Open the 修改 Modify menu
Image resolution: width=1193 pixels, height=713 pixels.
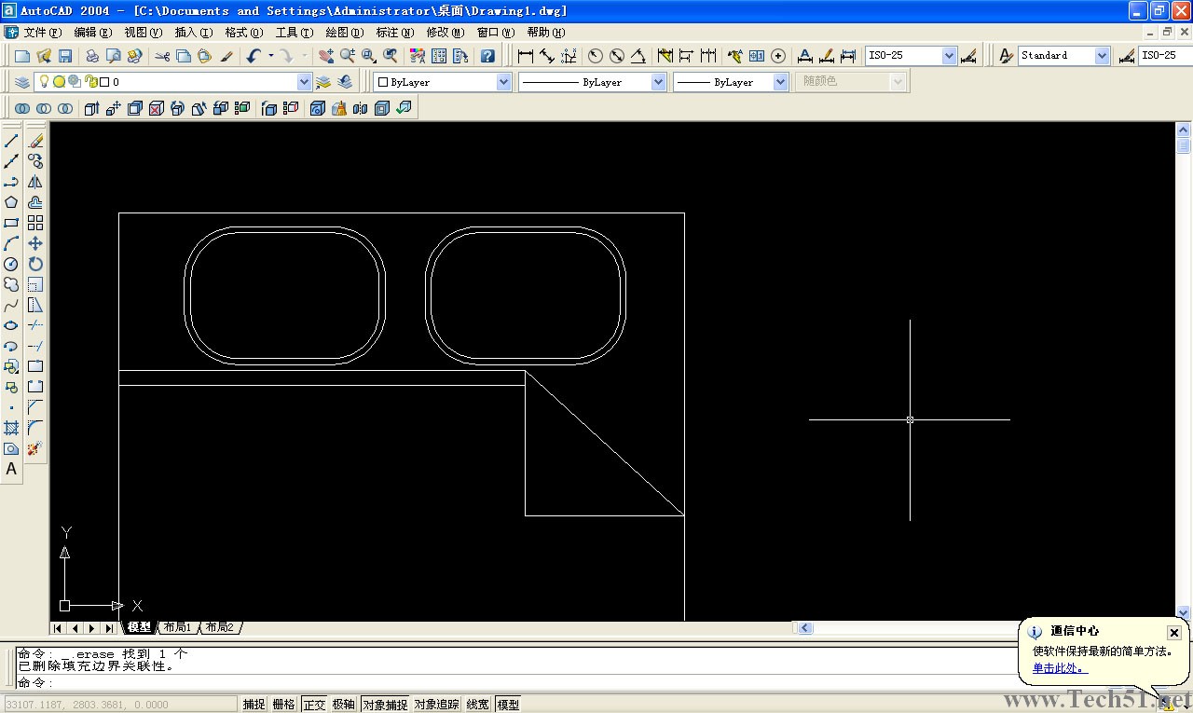[x=445, y=33]
